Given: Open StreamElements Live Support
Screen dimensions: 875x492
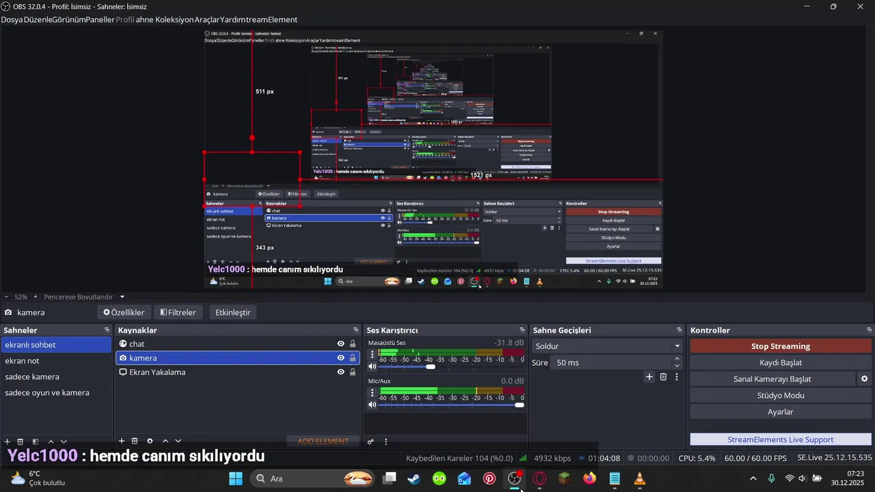Looking at the screenshot, I should coord(780,439).
